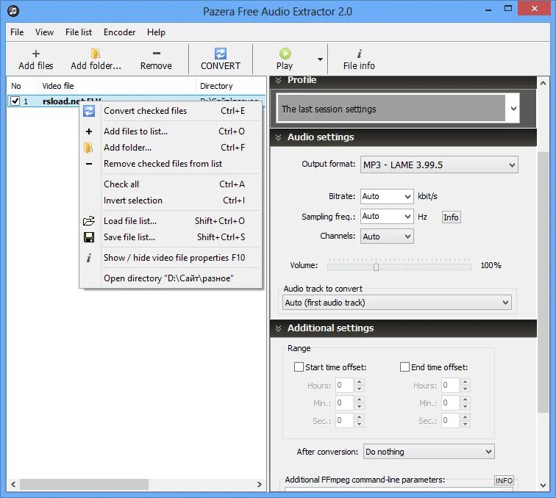Decrease End offset Min. with down arrow
556x498 pixels.
pyautogui.click(x=466, y=406)
